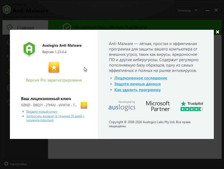
Task: Click the settings gear icon
Action: [x=6, y=164]
